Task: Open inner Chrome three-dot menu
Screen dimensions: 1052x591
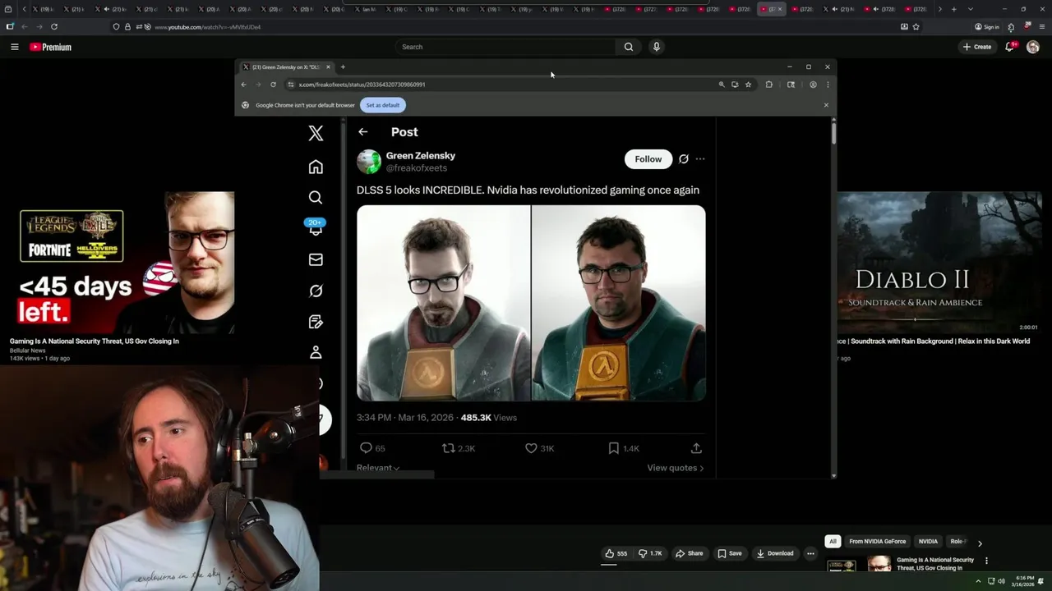Action: (828, 85)
